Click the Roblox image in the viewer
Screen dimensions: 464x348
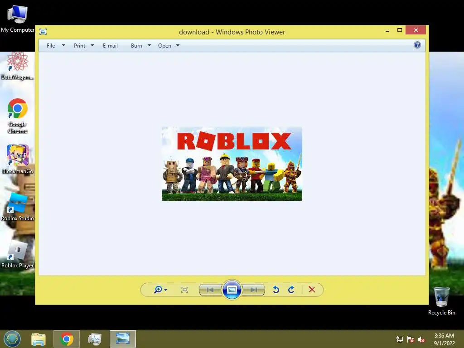point(232,164)
